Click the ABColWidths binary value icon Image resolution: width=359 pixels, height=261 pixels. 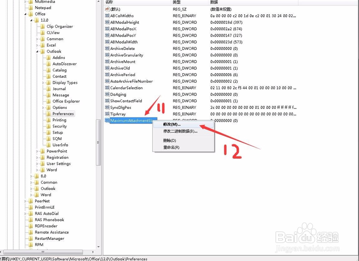tap(107, 16)
